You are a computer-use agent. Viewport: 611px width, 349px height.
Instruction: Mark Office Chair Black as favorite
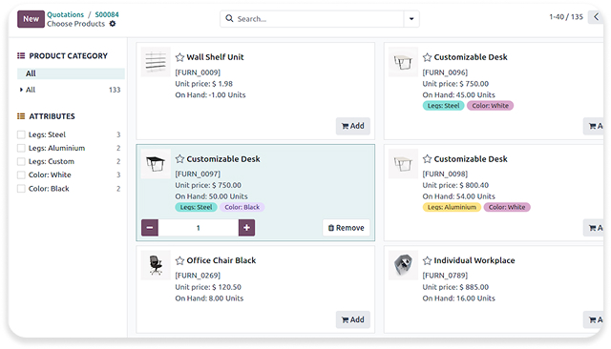[x=179, y=260]
